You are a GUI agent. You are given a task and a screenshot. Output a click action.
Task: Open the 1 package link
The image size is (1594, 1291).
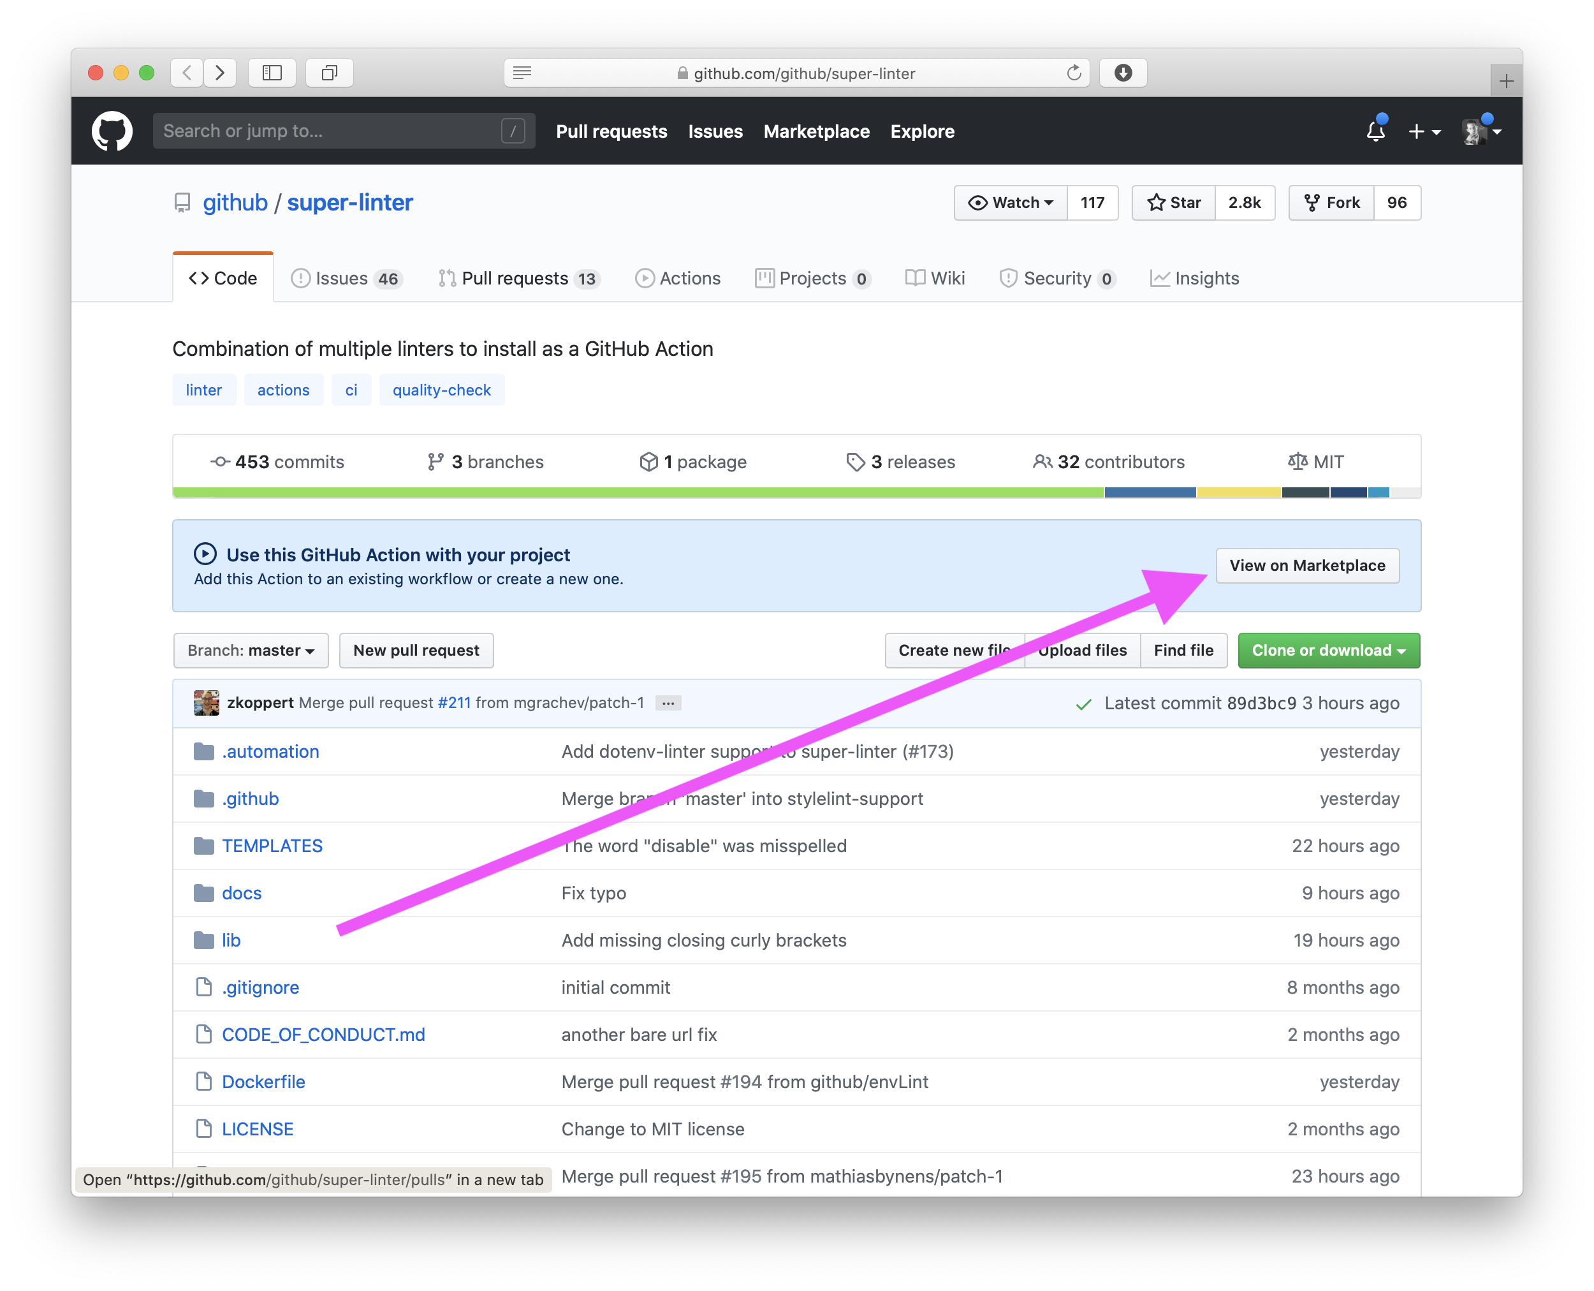point(693,462)
